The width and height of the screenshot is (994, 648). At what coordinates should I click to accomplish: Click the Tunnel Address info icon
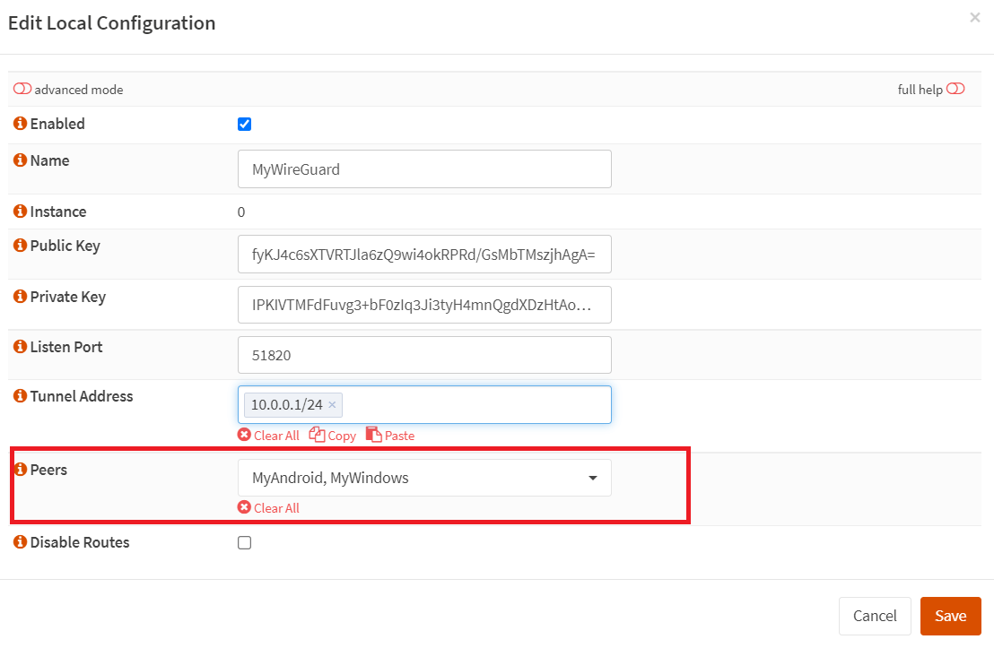pyautogui.click(x=21, y=396)
